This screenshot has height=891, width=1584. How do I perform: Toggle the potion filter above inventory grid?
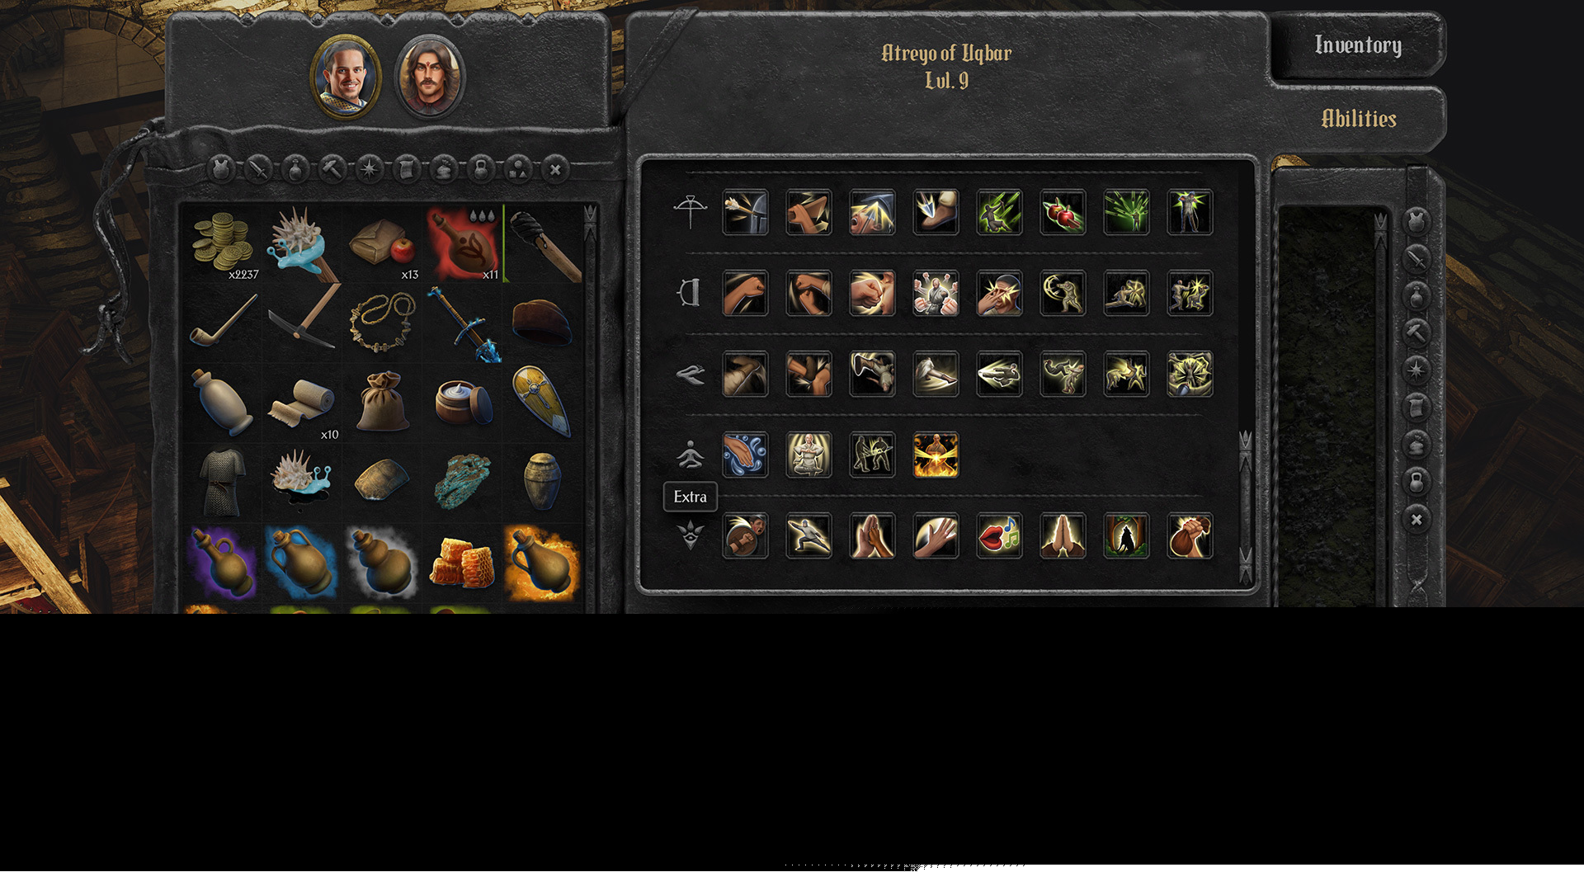pyautogui.click(x=295, y=170)
